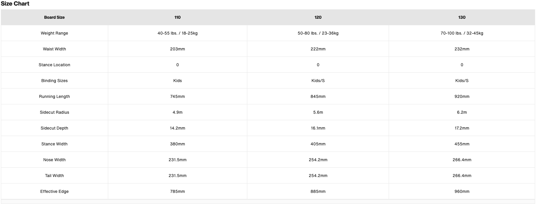Select the 120 board size column header
536x204 pixels.
(318, 17)
